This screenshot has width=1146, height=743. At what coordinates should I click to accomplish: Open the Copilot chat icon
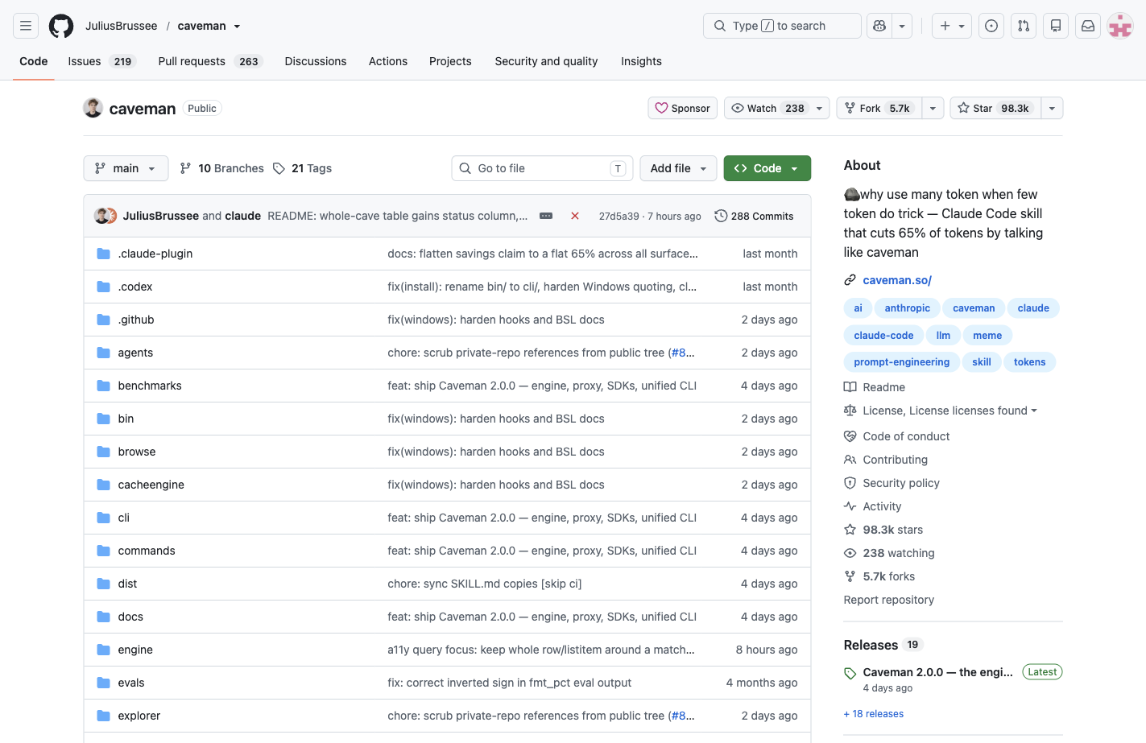coord(879,26)
